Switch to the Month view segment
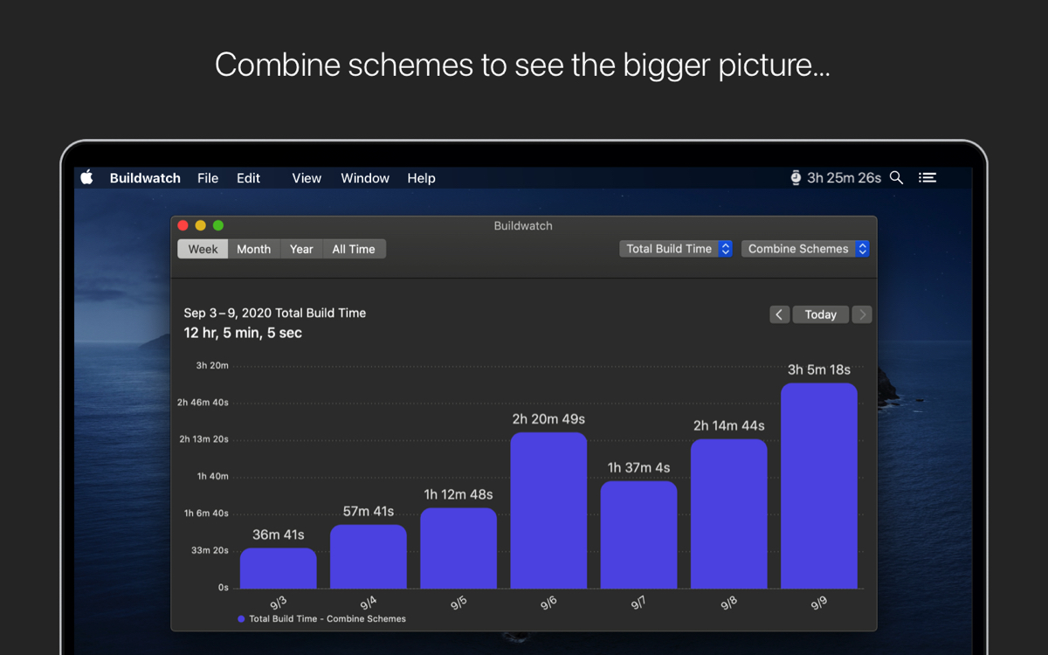1048x655 pixels. 253,249
